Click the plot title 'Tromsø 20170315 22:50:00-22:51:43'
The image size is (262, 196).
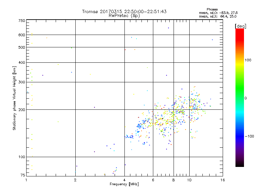pyautogui.click(x=124, y=11)
